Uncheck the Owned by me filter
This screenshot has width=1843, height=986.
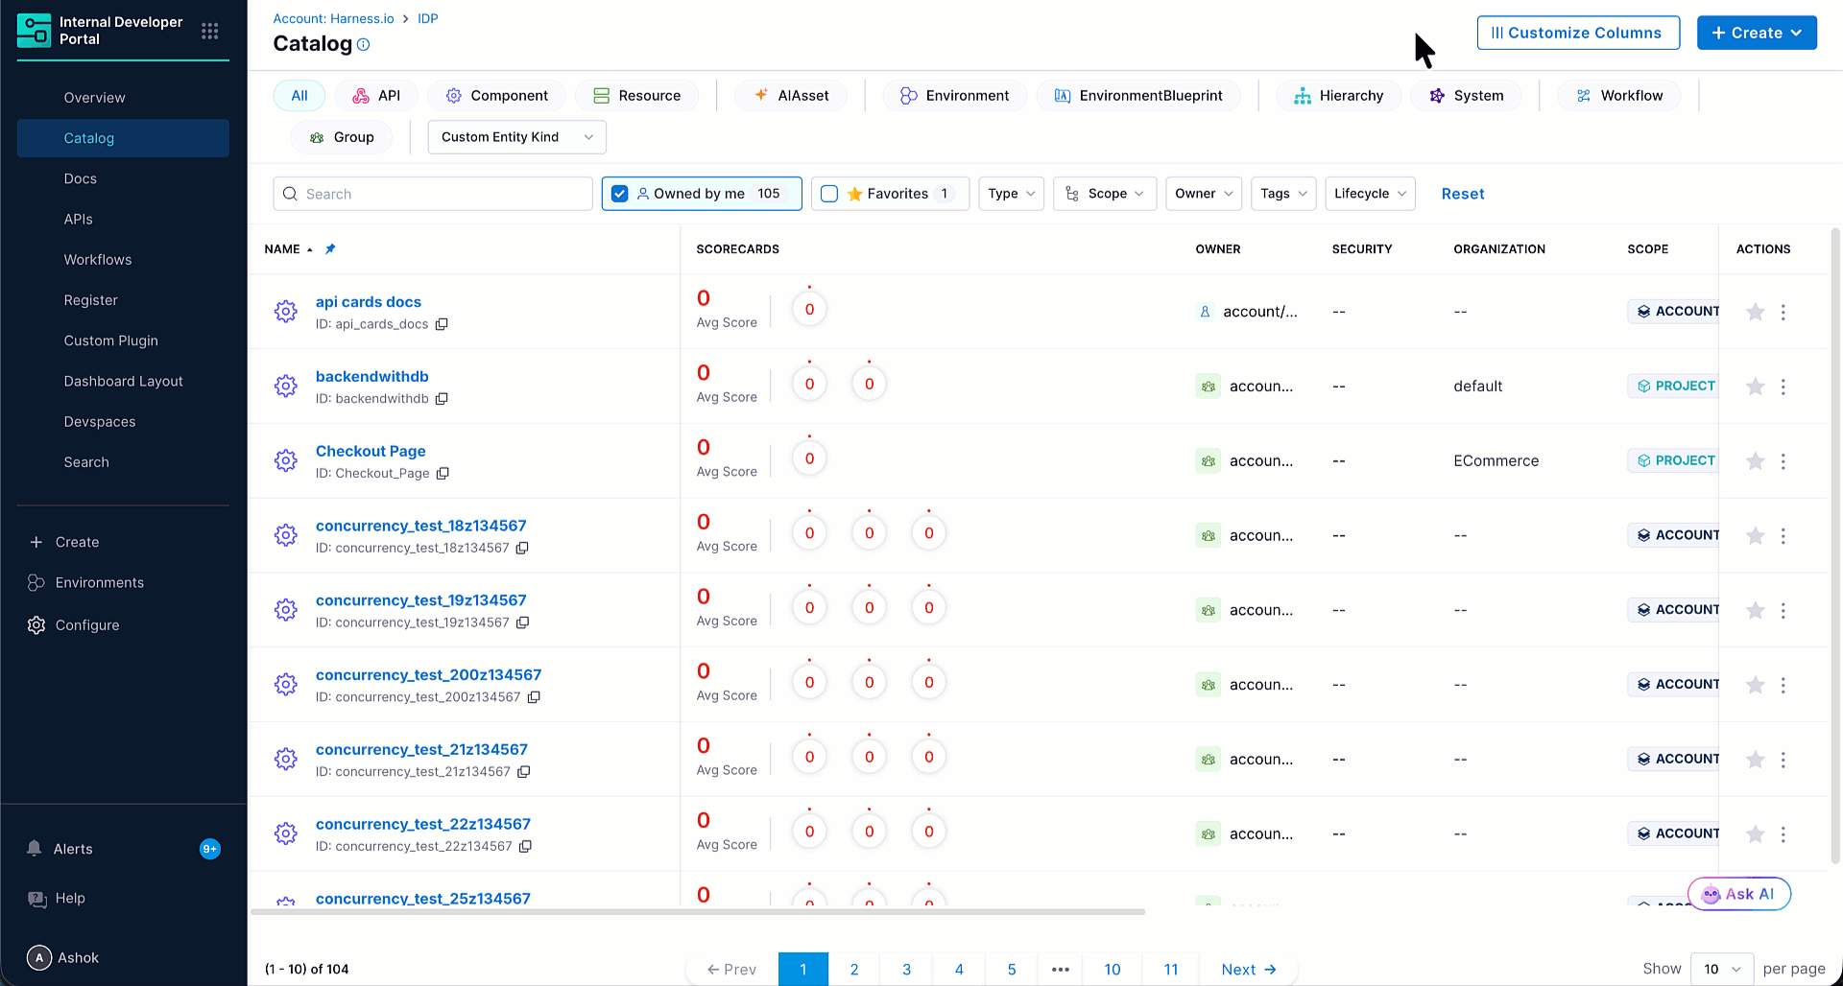click(620, 194)
